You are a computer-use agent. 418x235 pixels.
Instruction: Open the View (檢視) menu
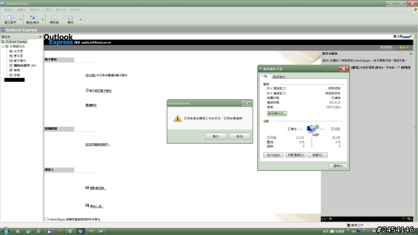pyautogui.click(x=35, y=10)
